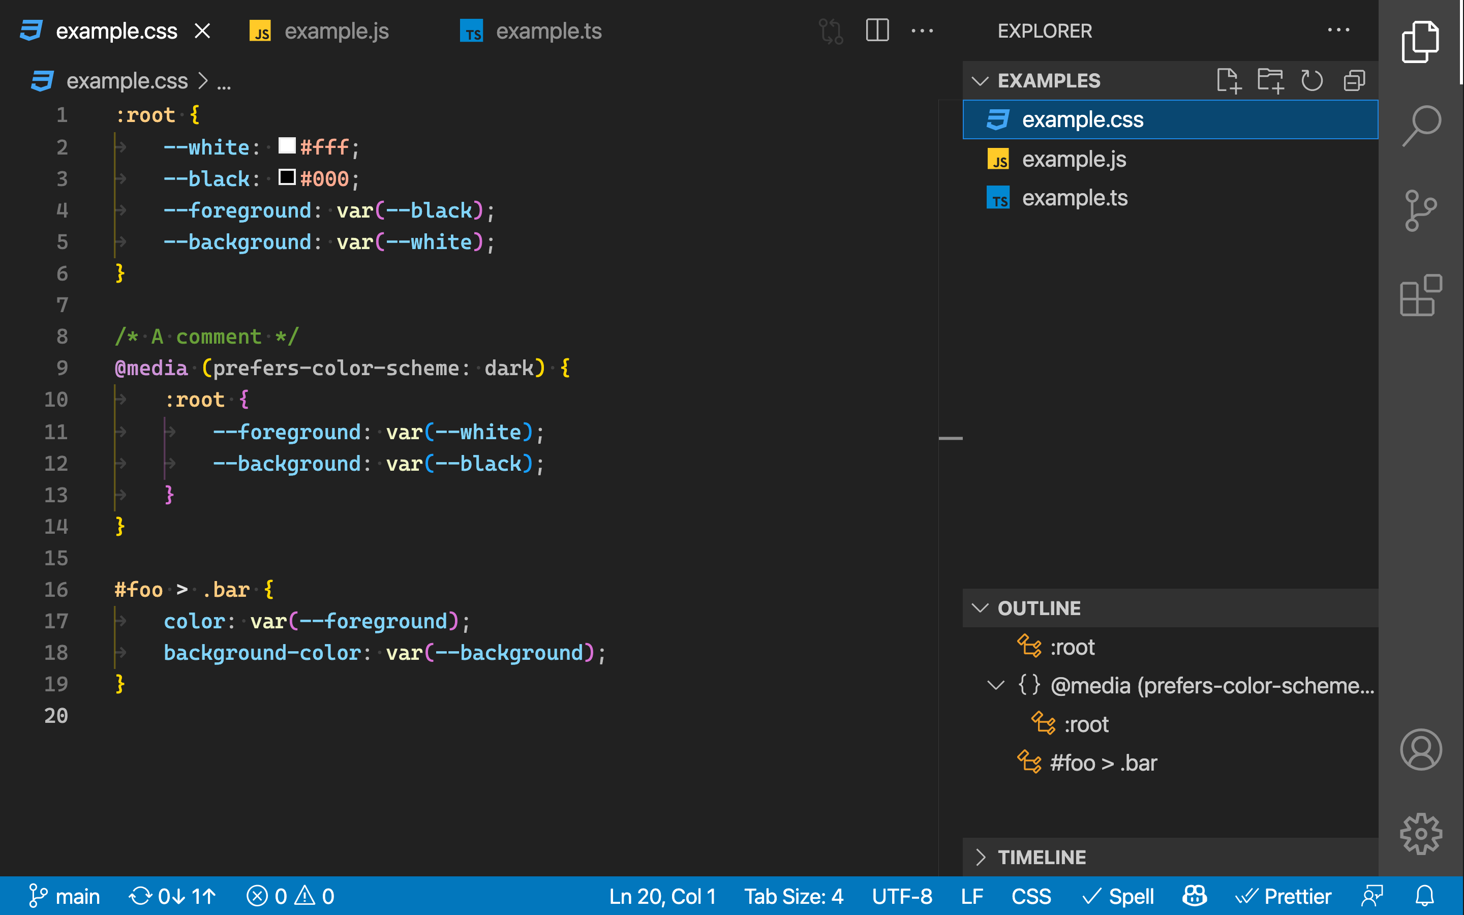Change language mode CSS in status bar

coord(1031,896)
